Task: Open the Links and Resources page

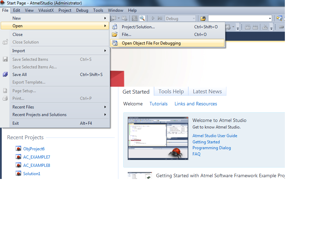Action: click(196, 104)
